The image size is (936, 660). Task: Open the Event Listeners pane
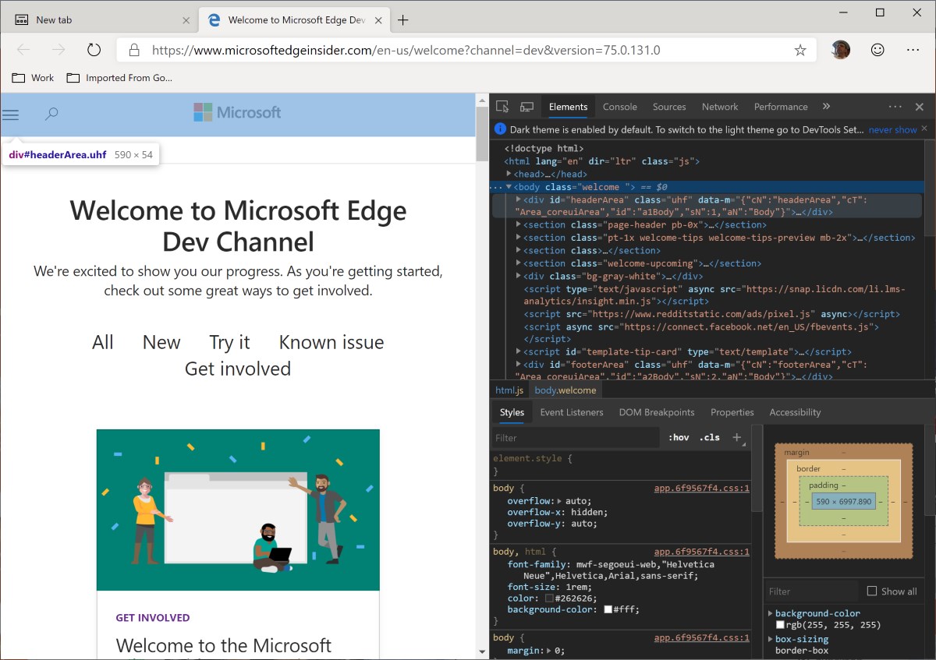(x=572, y=412)
